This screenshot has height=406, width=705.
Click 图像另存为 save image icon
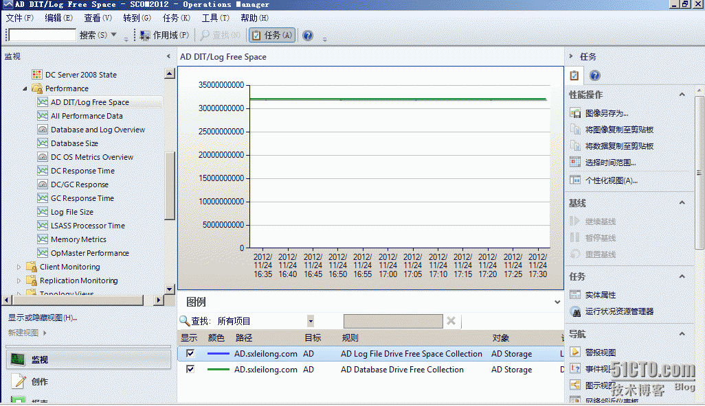coord(575,113)
